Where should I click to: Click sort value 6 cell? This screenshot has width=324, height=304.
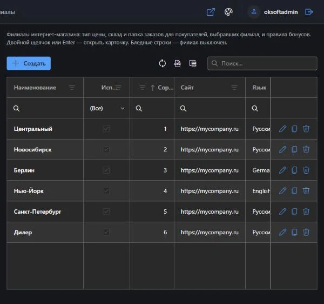[x=152, y=232]
